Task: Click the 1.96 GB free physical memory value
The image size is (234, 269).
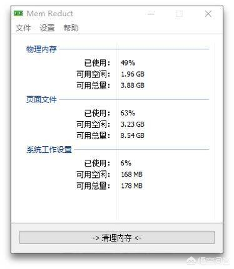Action: 133,74
